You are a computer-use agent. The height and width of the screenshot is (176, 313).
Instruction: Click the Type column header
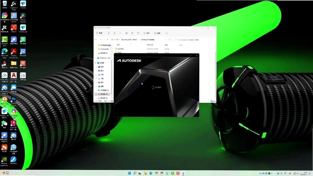click(x=166, y=45)
